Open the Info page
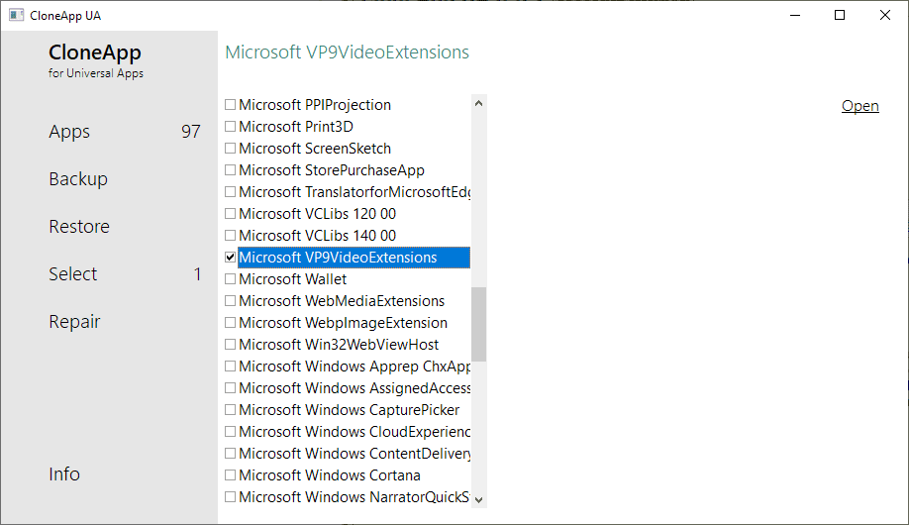 point(64,473)
